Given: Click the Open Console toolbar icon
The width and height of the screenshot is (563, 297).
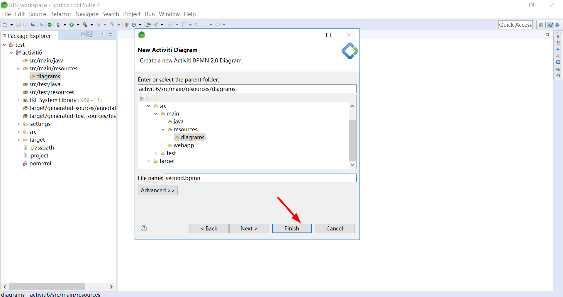Looking at the screenshot, I should coord(33,25).
